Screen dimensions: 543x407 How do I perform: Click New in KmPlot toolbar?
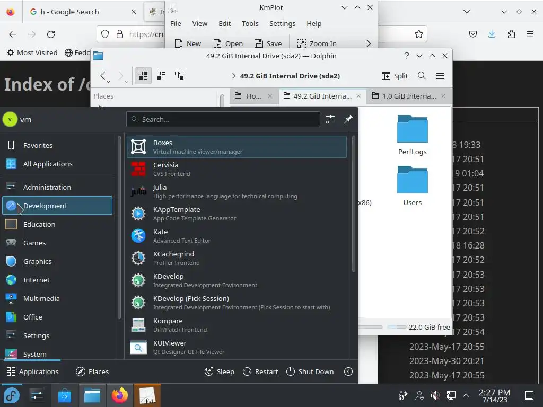point(188,43)
